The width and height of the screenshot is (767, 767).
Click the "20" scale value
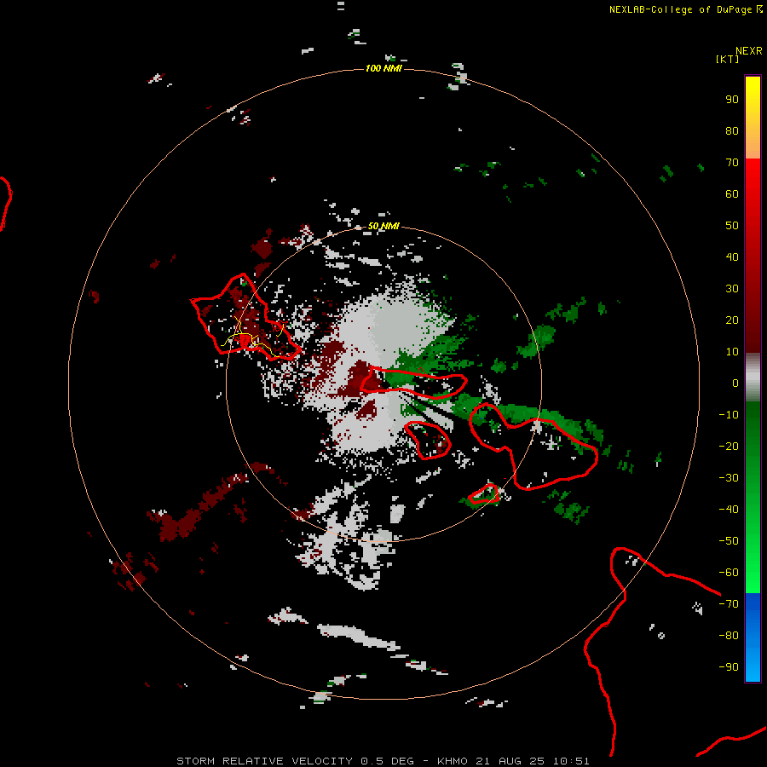click(732, 320)
